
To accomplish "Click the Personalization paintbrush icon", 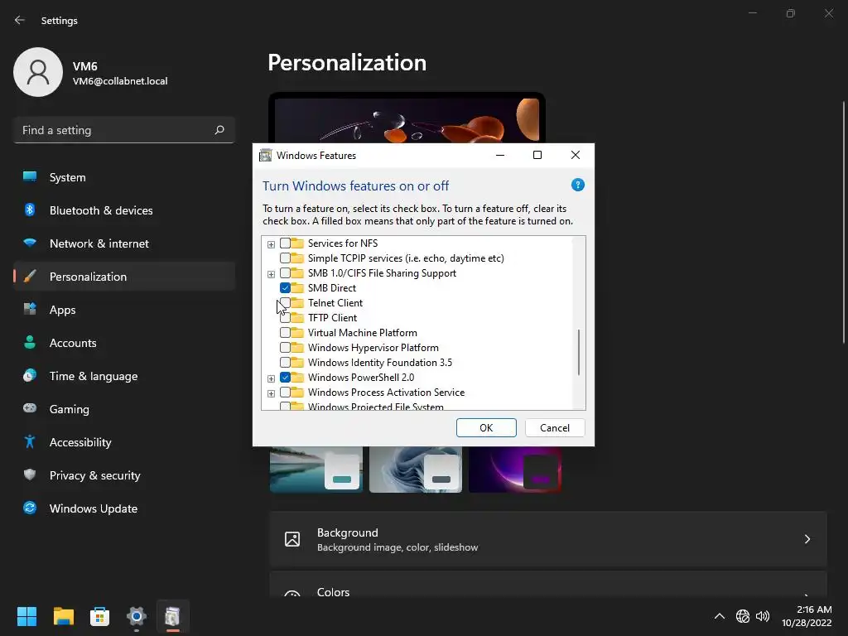I will tap(30, 276).
